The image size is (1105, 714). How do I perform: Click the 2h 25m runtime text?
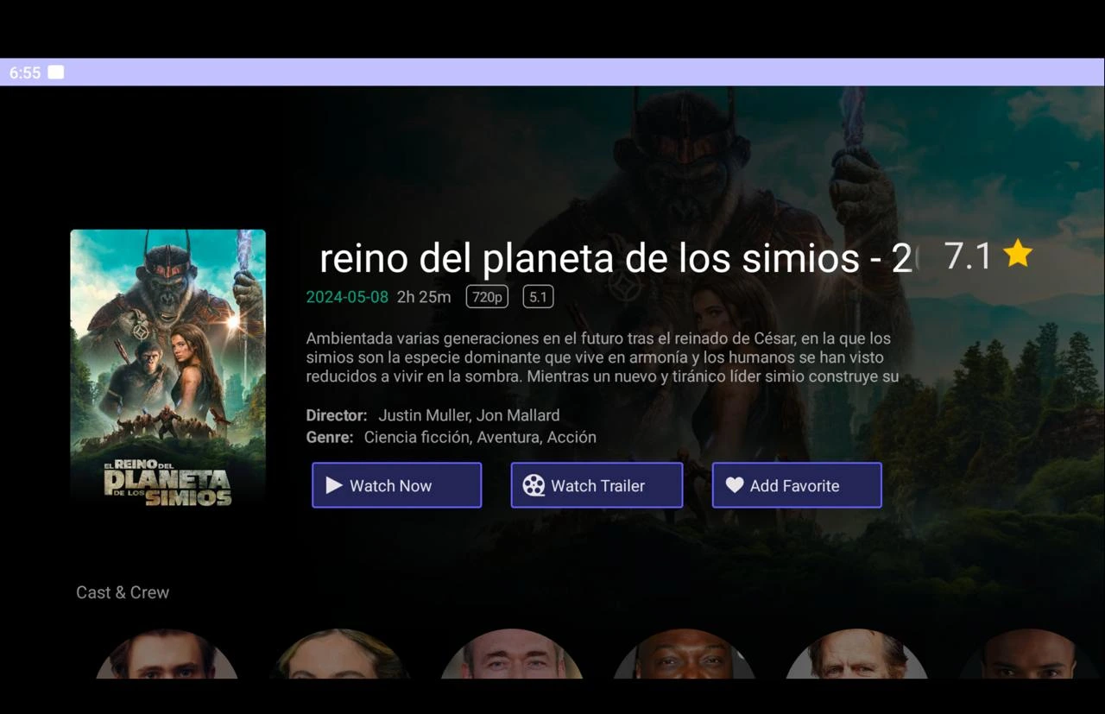click(x=424, y=297)
